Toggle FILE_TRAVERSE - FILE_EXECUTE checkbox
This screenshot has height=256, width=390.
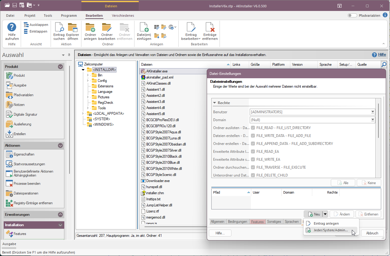[x=253, y=167]
